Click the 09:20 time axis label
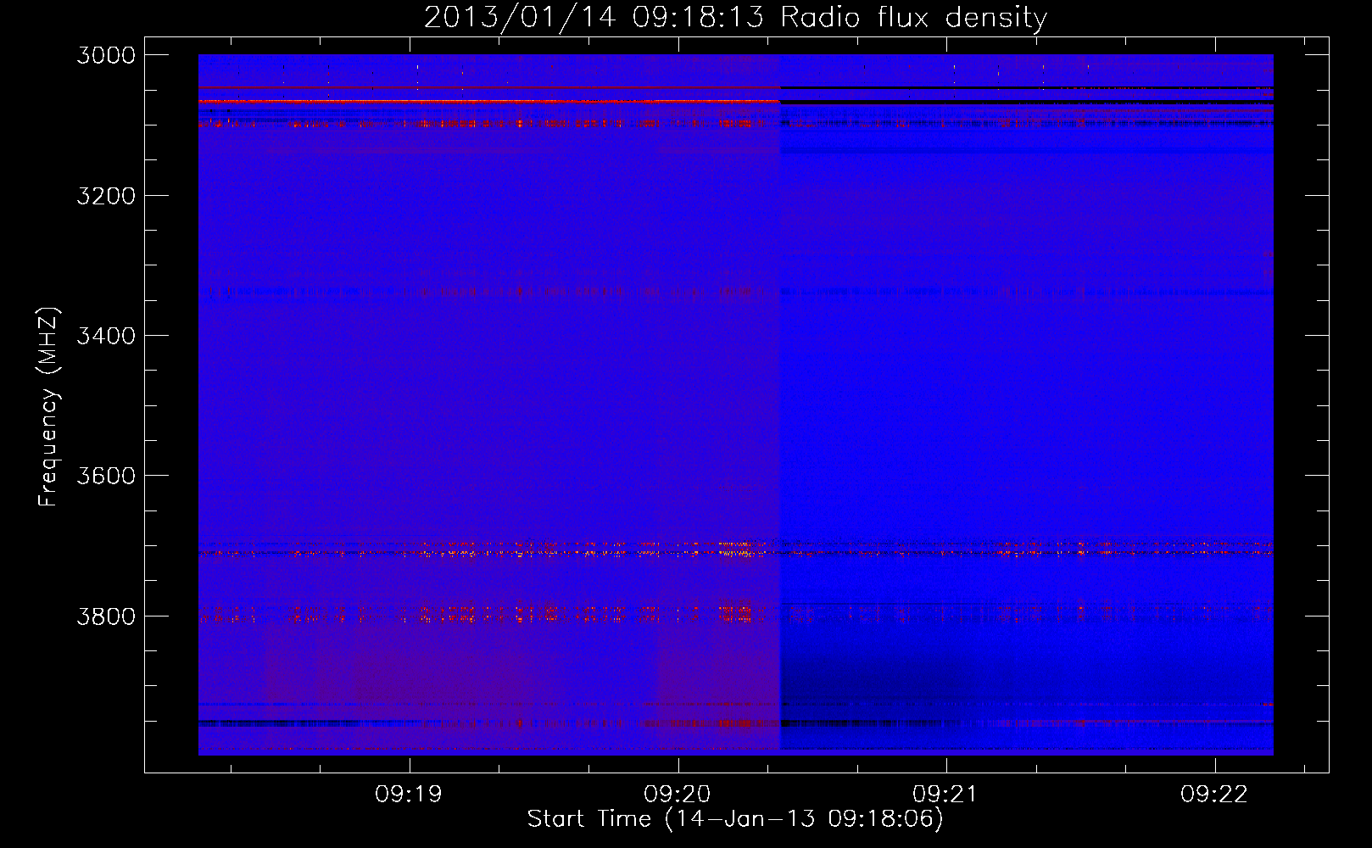The image size is (1372, 848). [x=678, y=795]
